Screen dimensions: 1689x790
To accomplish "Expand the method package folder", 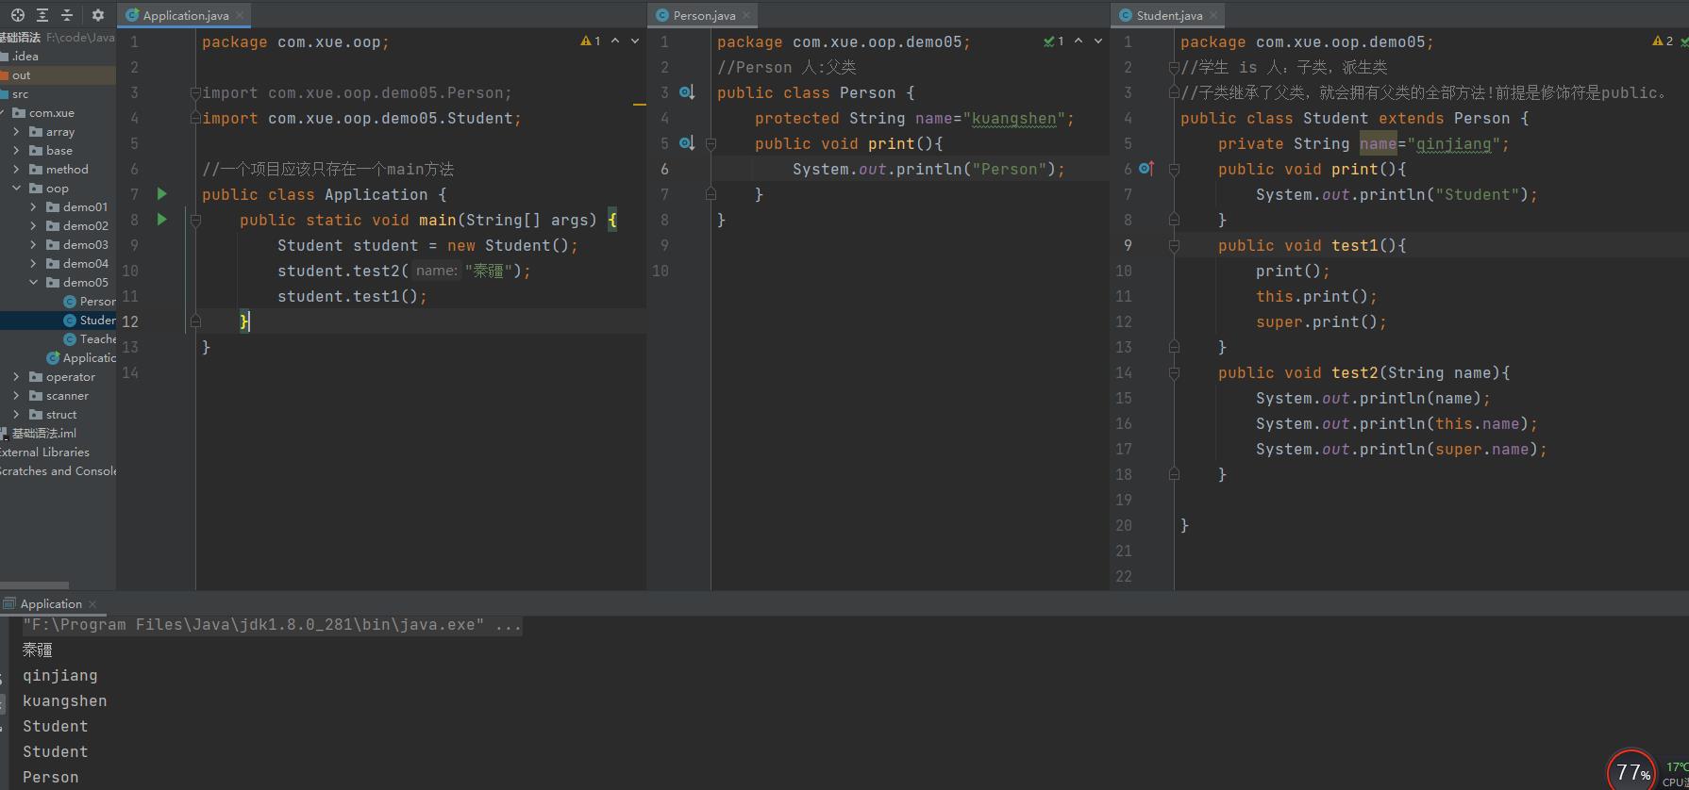I will [x=17, y=170].
